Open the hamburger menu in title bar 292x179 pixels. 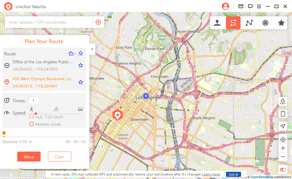click(259, 6)
